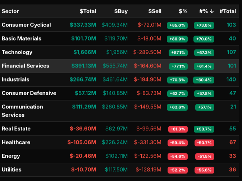
Task: Click the $Buy column header
Action: (x=121, y=11)
